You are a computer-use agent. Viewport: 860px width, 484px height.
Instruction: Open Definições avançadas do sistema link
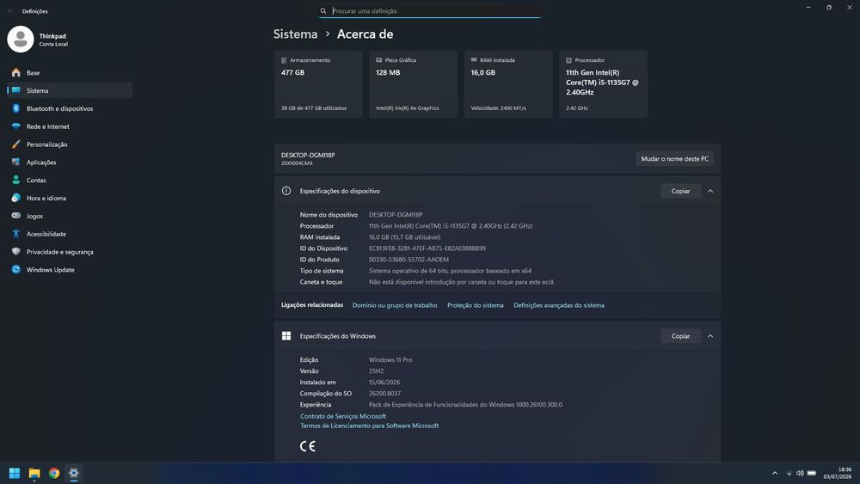point(559,305)
